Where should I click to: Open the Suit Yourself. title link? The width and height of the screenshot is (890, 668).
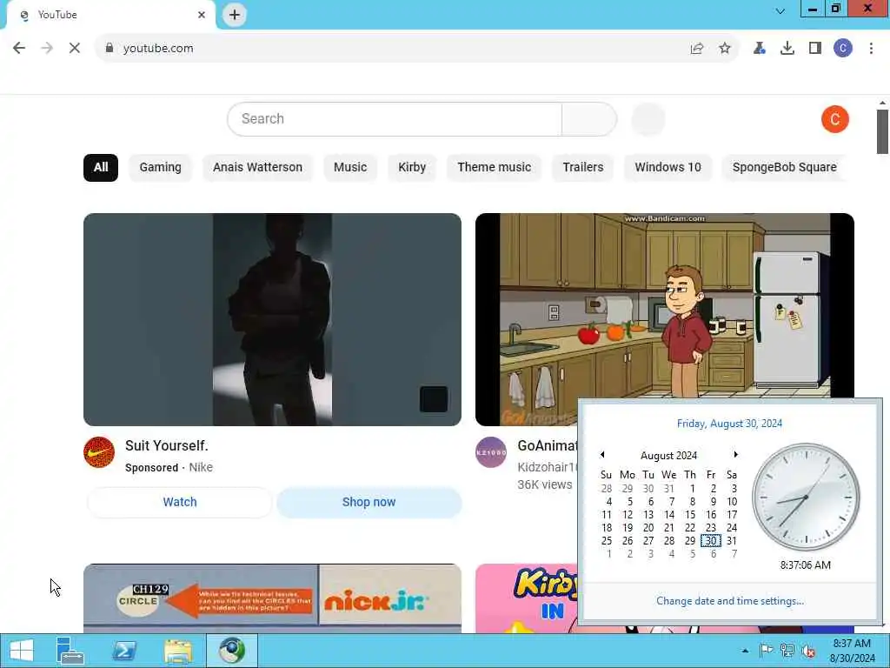click(x=167, y=446)
